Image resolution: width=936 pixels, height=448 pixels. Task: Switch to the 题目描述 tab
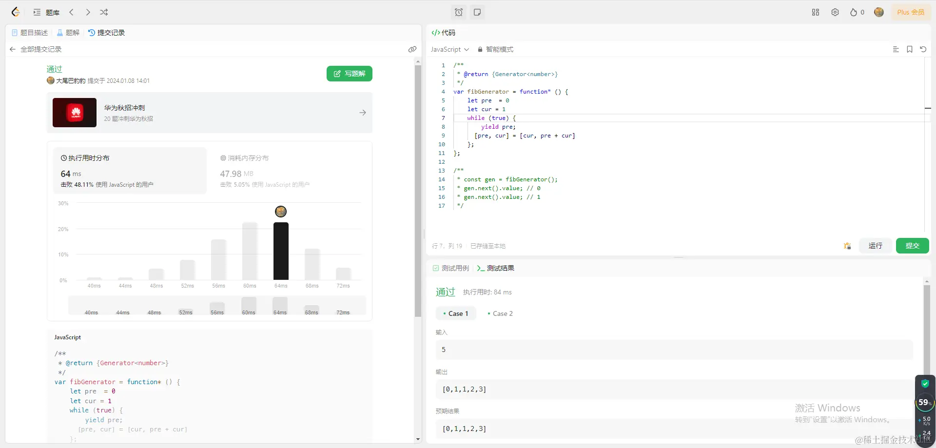(30, 33)
